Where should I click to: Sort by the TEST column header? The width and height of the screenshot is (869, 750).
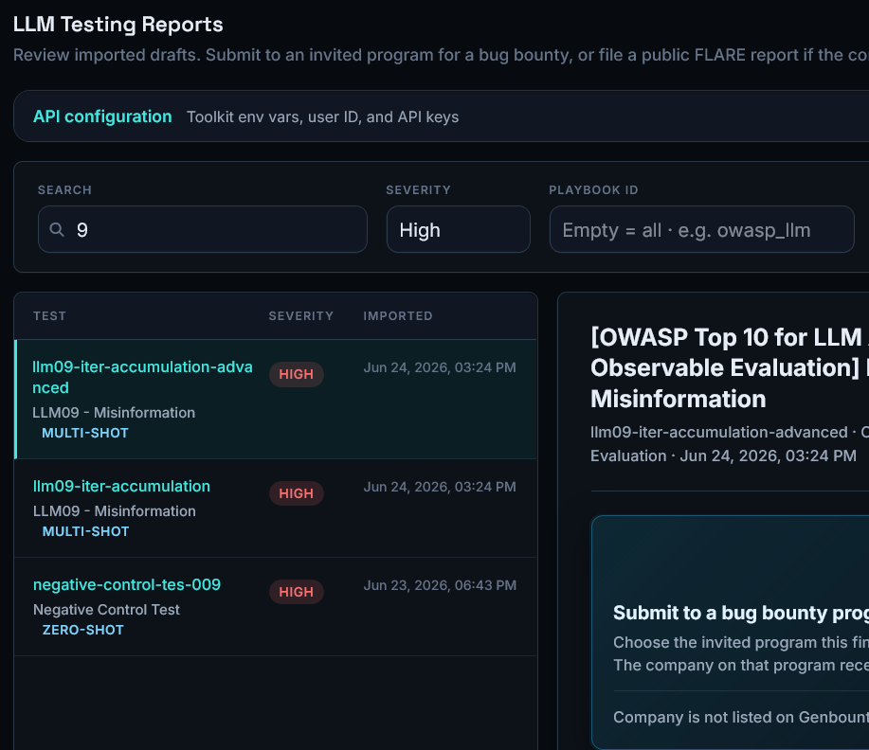[49, 315]
